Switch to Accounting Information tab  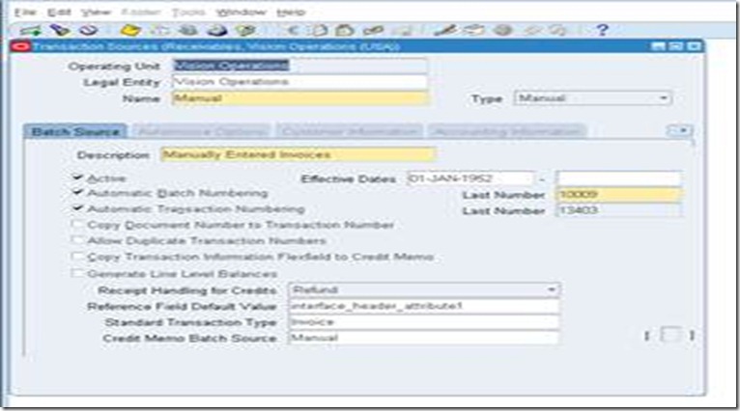click(507, 131)
